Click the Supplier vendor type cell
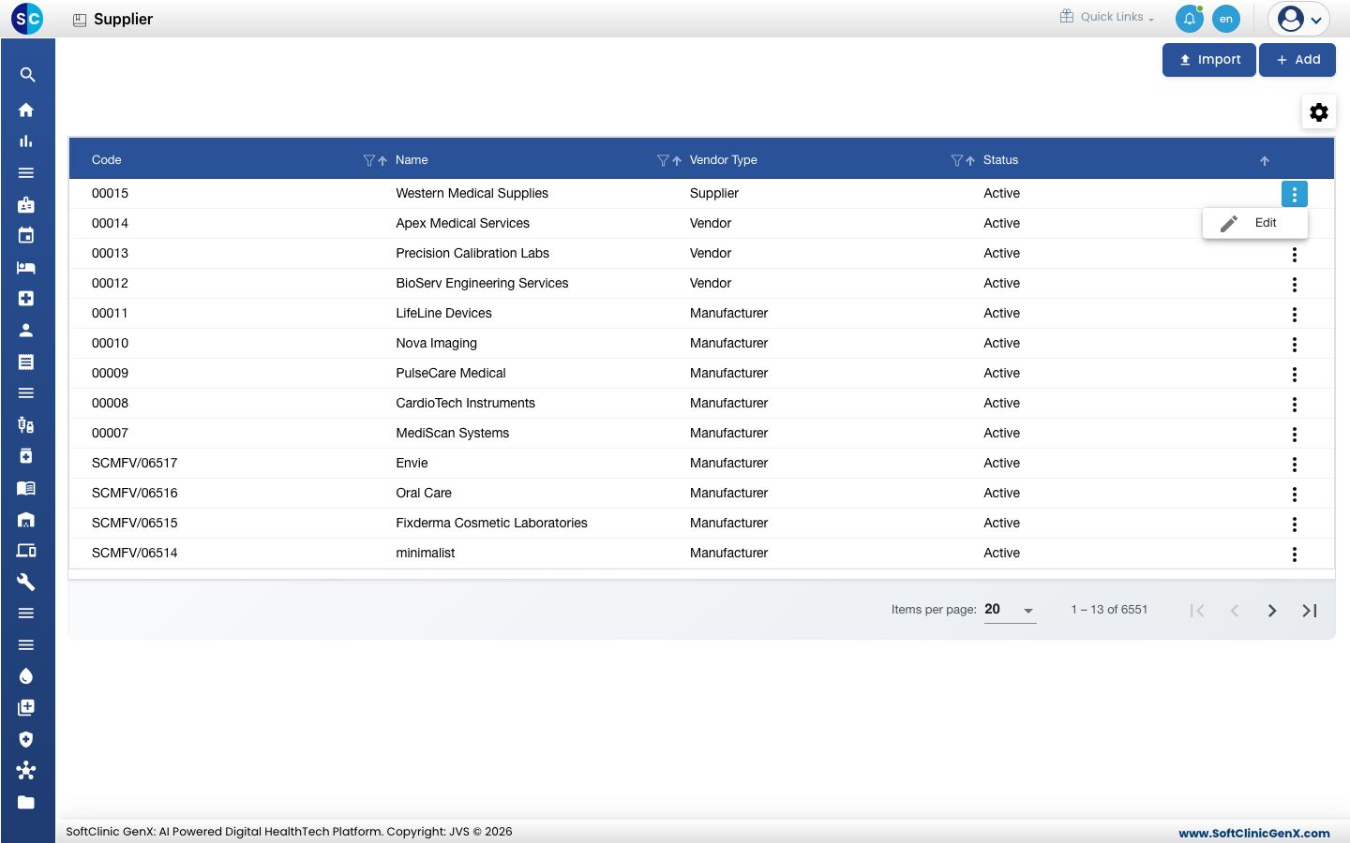The height and width of the screenshot is (843, 1350). [x=714, y=193]
